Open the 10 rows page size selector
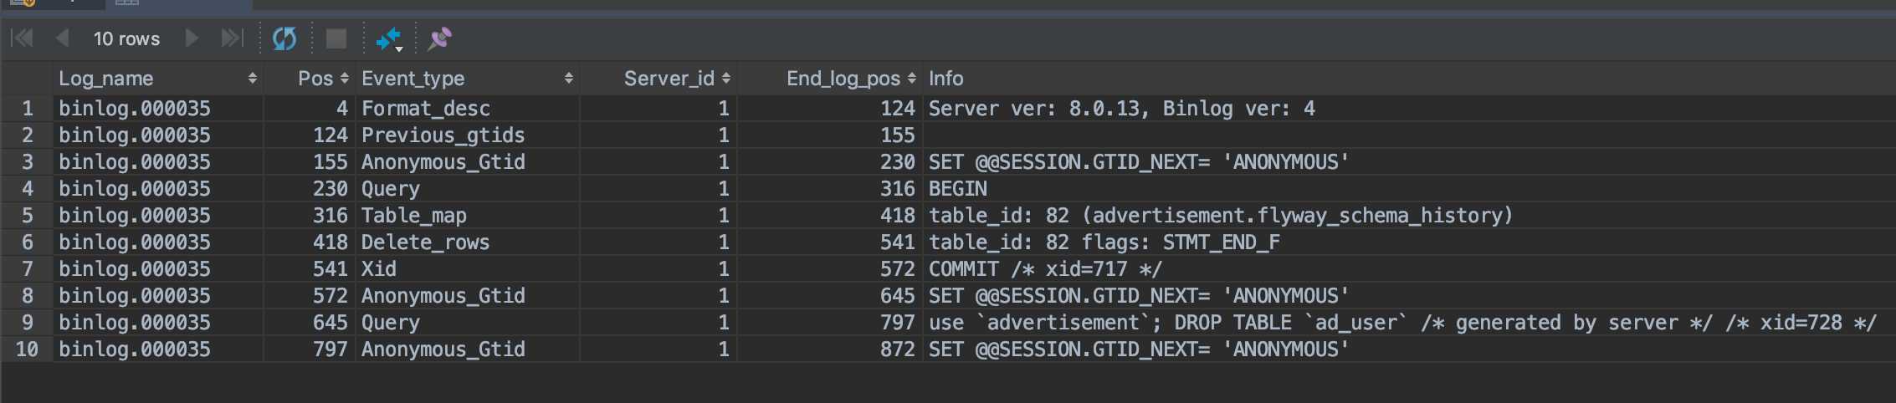The width and height of the screenshot is (1896, 403). click(126, 38)
